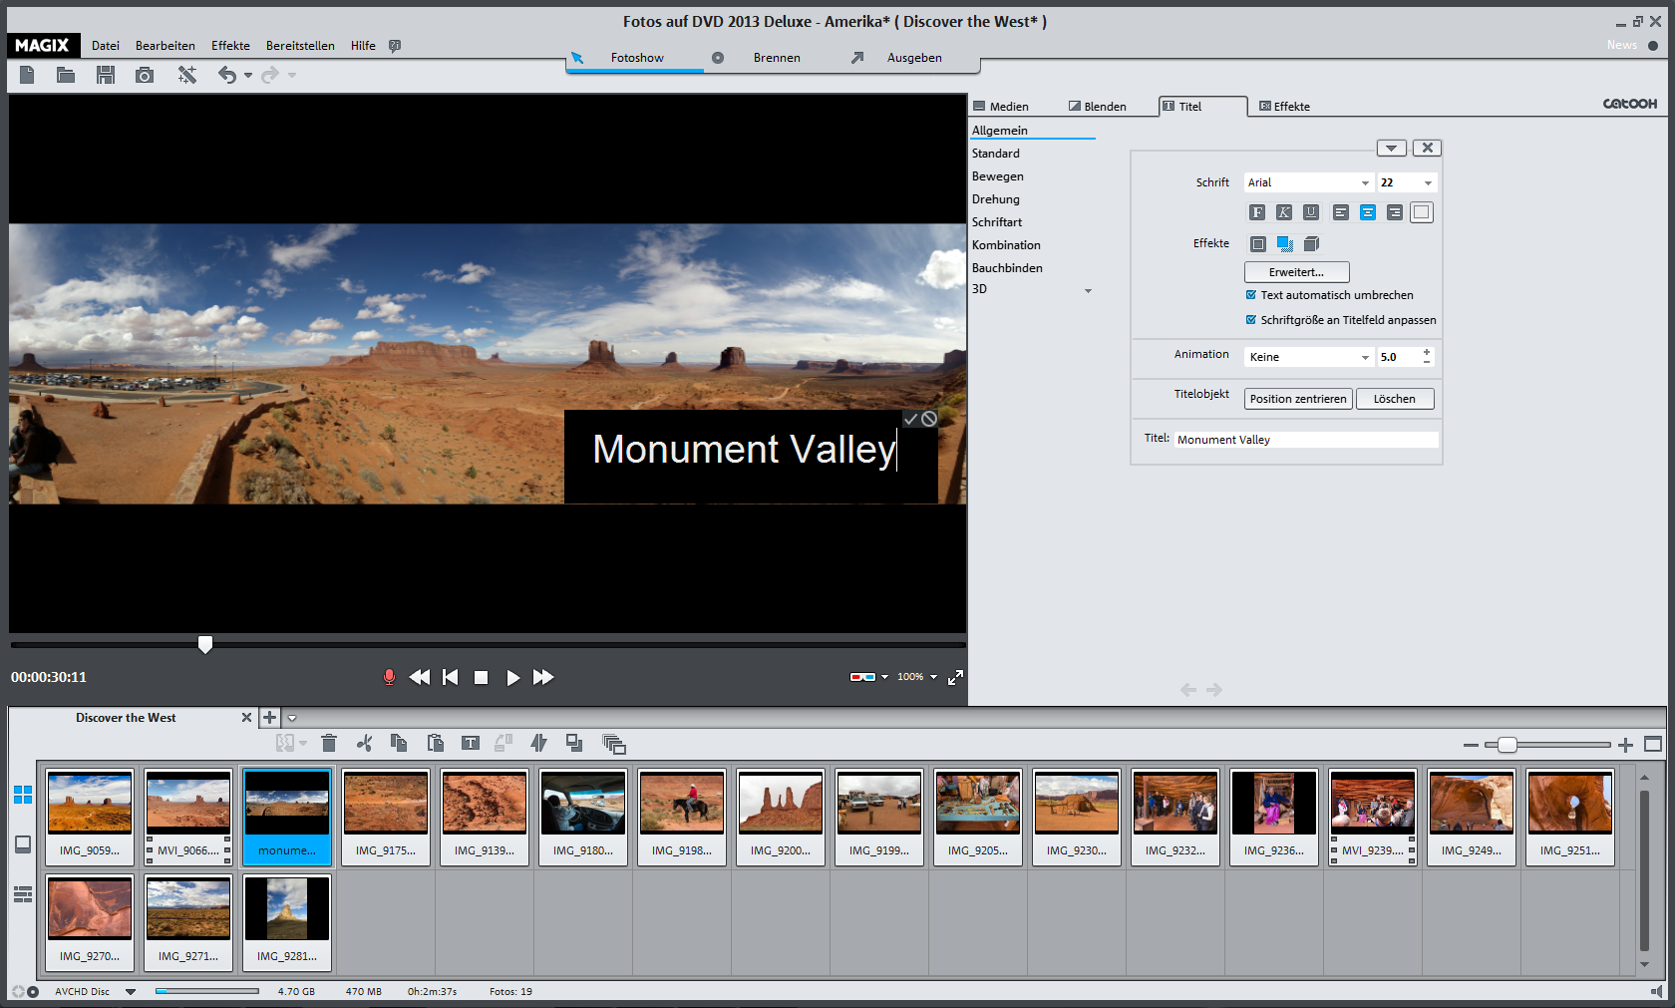Open a project using the folder icon
Screen dimensions: 1675x1008
66,75
